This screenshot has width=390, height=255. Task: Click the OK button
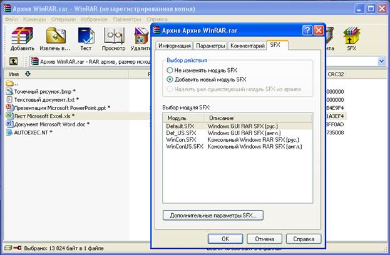point(225,239)
